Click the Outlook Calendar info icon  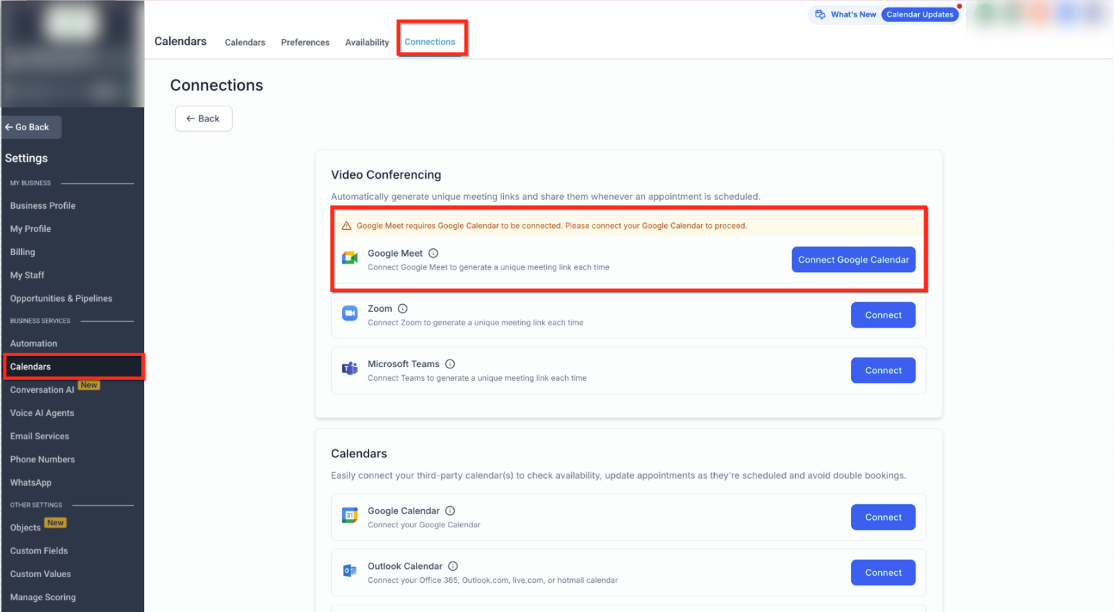coord(453,566)
